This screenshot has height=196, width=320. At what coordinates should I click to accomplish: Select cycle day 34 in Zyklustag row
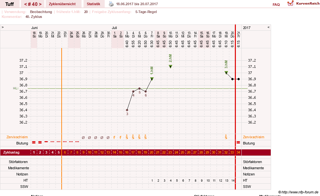[238, 152]
